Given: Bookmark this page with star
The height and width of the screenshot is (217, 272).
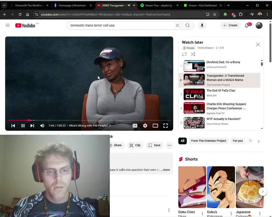Looking at the screenshot, I should click(214, 14).
